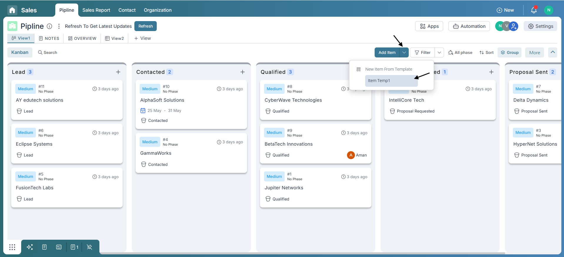The width and height of the screenshot is (564, 257).
Task: Click the Filter button
Action: 423,52
